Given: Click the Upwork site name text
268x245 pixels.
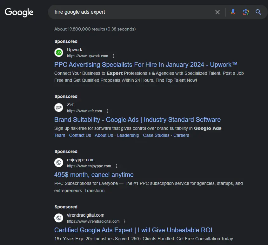Looking at the screenshot, I should pos(75,50).
